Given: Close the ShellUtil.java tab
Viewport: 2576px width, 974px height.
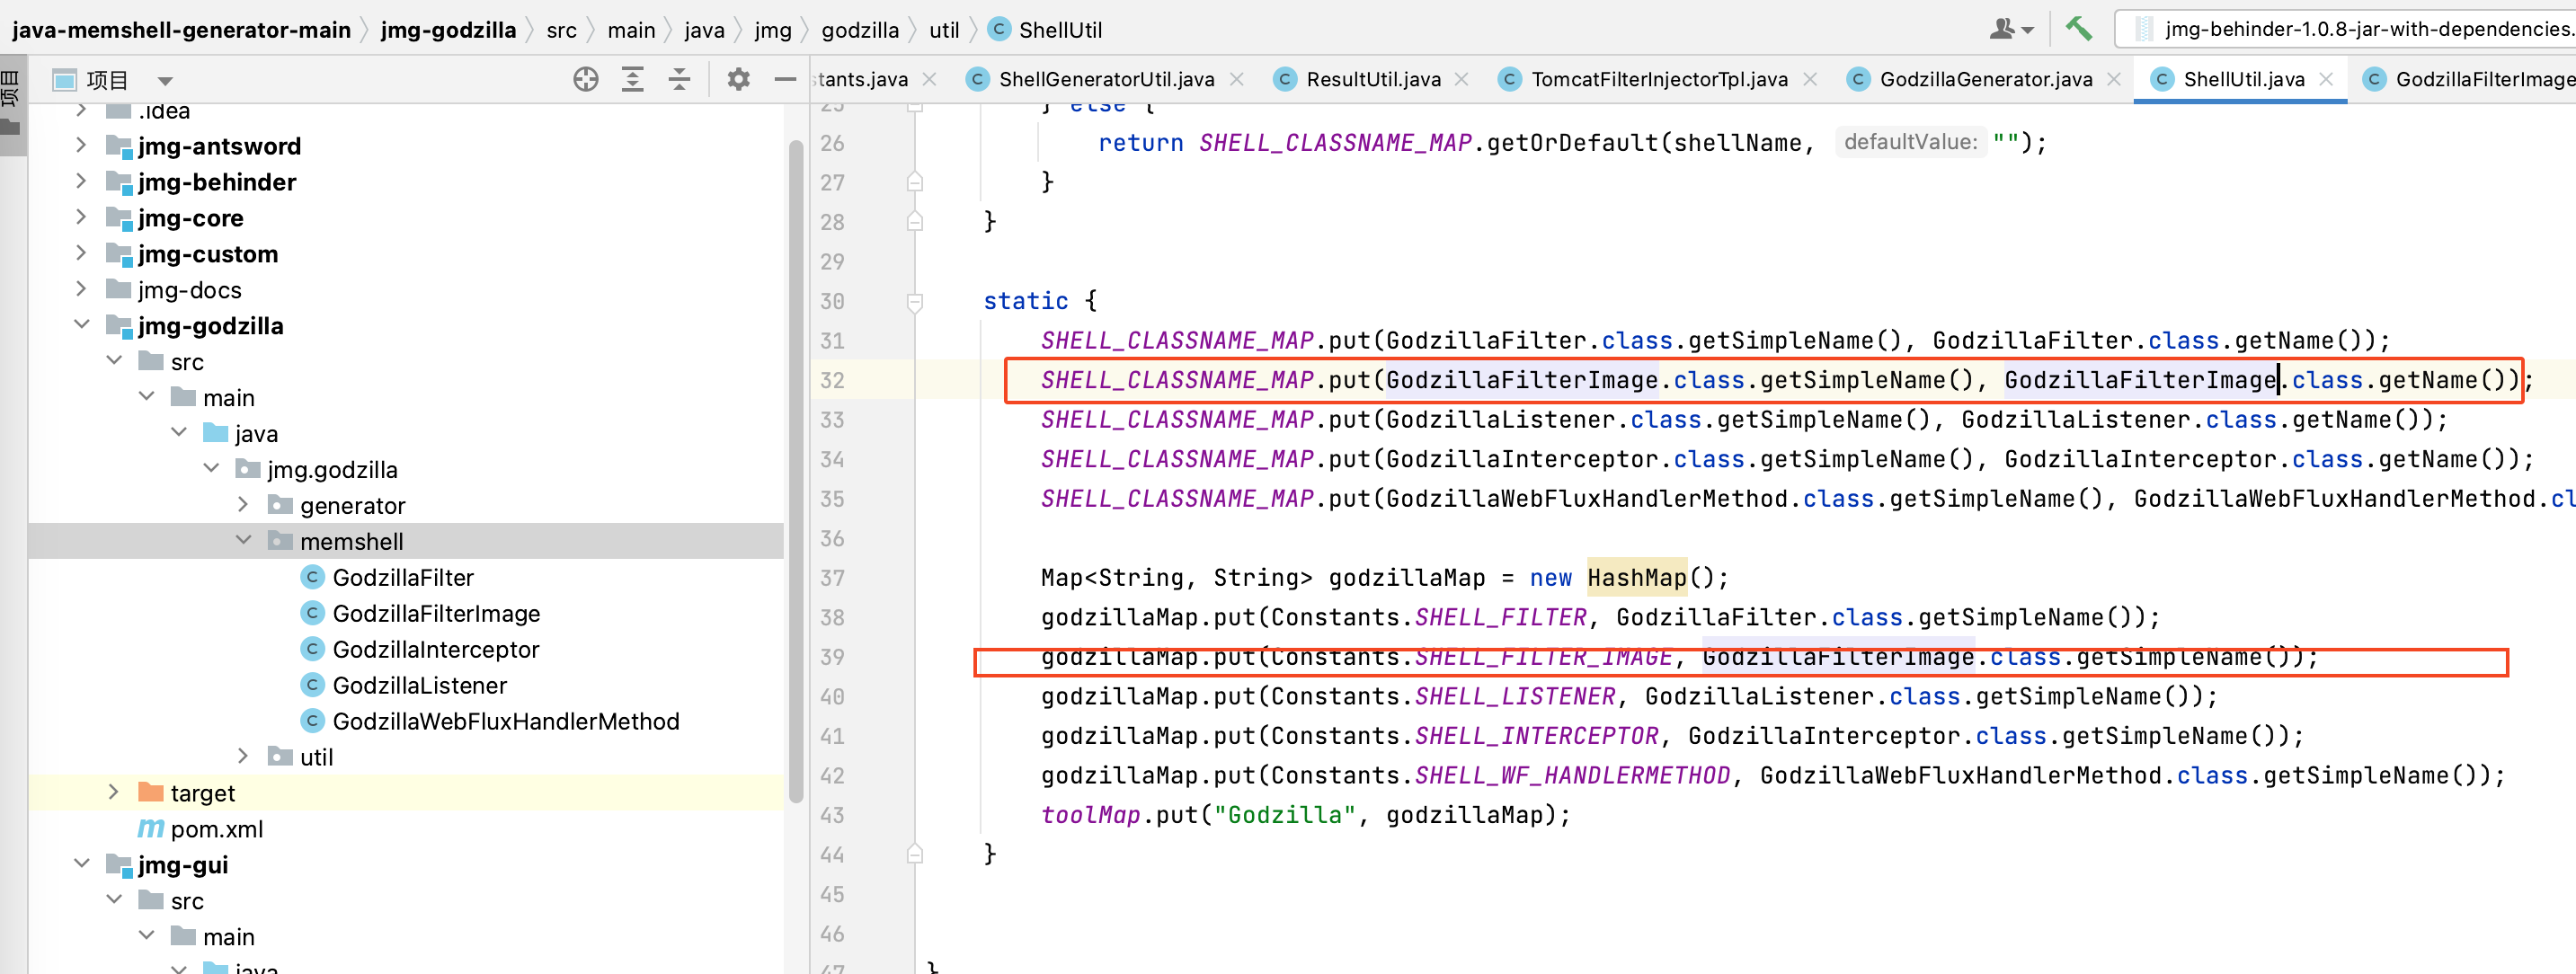Looking at the screenshot, I should [x=2326, y=79].
